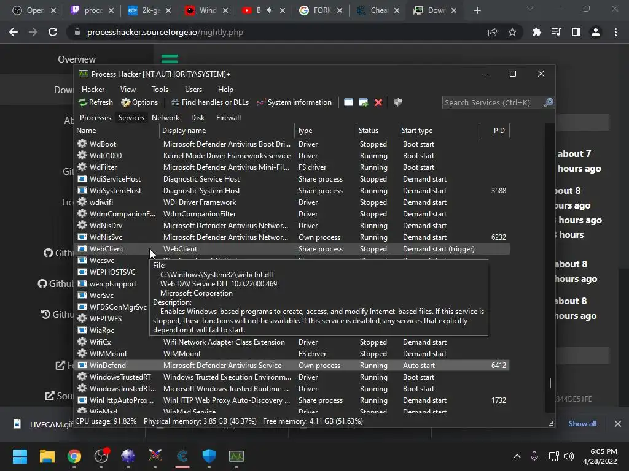Select the WiaRpc service row
The width and height of the screenshot is (629, 471).
(x=112, y=331)
